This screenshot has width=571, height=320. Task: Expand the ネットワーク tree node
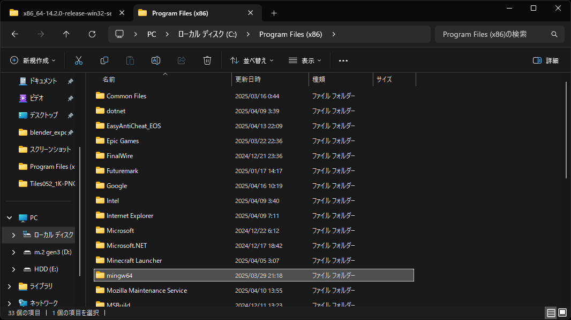(x=10, y=303)
